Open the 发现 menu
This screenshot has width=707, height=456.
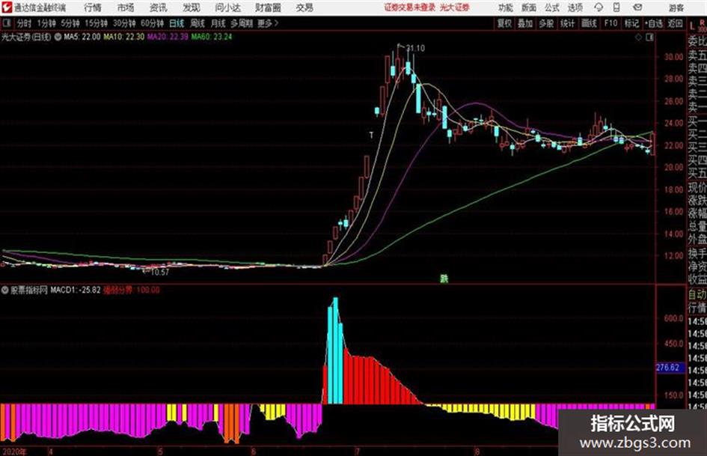click(192, 7)
